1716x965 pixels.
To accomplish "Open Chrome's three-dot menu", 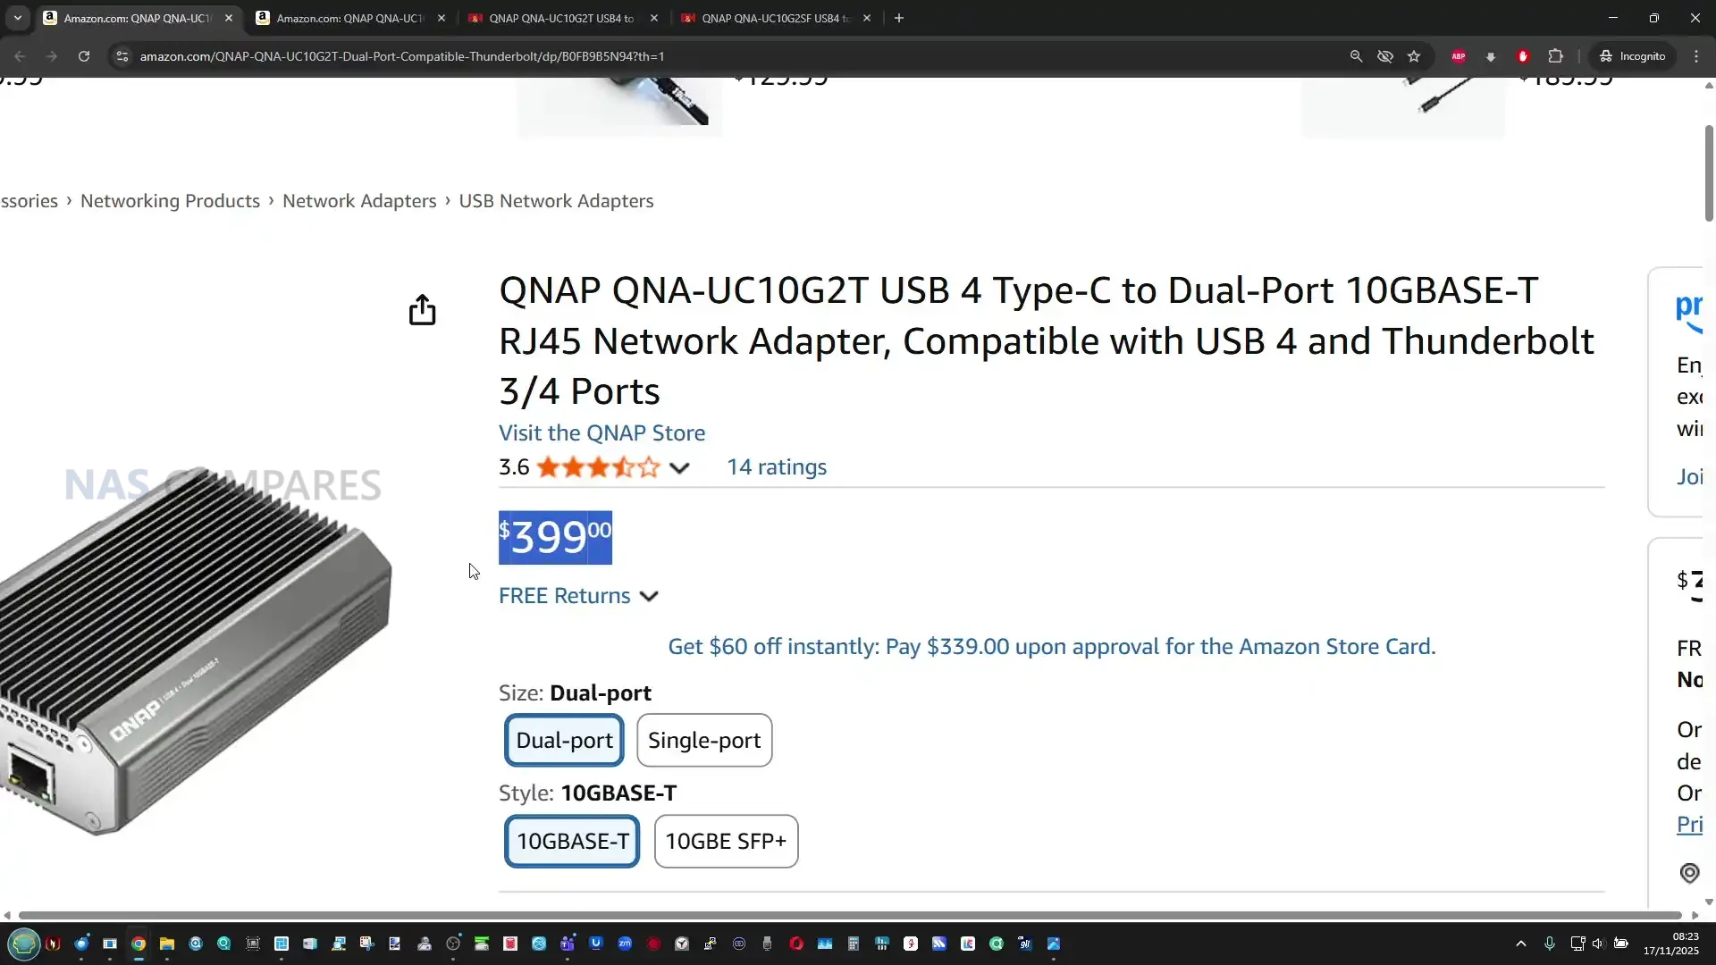I will click(x=1696, y=56).
